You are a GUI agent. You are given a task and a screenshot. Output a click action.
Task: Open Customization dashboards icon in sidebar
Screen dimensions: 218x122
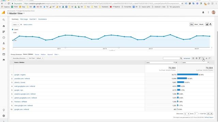(x=4, y=32)
